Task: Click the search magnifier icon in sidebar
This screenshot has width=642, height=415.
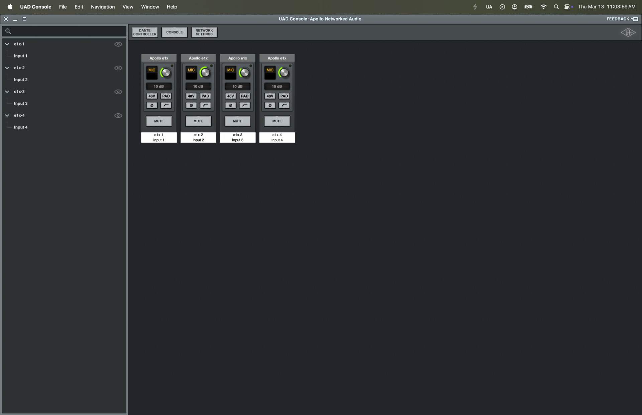Action: tap(8, 31)
